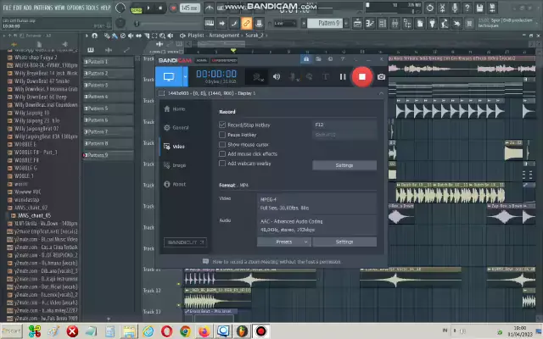This screenshot has width=543, height=339.
Task: Click the Bandicam speaker volume icon
Action: click(277, 76)
